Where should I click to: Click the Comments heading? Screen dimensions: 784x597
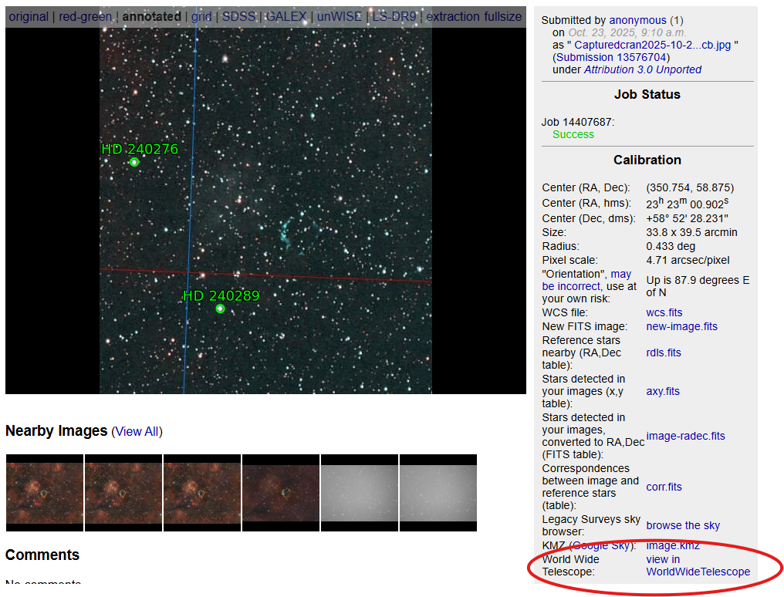tap(42, 555)
